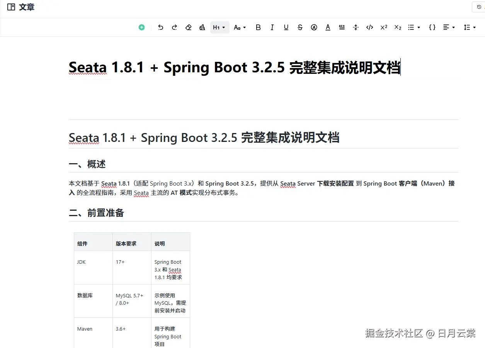The height and width of the screenshot is (348, 485).
Task: Redo the last undone edit
Action: point(174,27)
